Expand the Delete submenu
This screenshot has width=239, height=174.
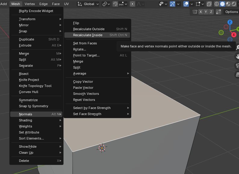[x=36, y=161]
